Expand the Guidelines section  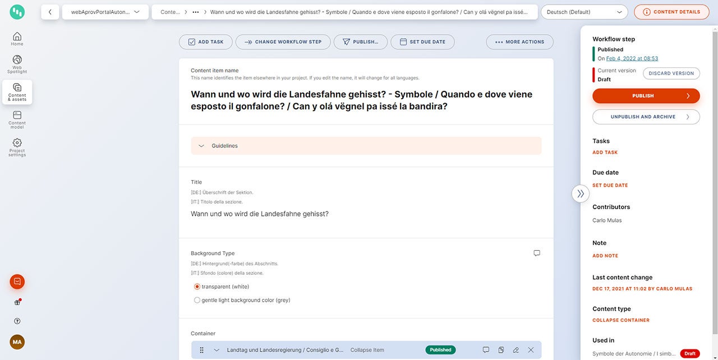tap(366, 146)
